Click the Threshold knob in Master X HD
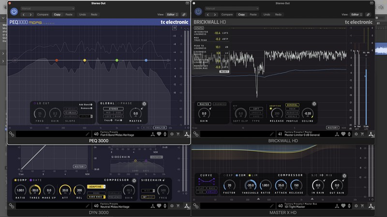This screenshot has height=217, width=387. (251, 185)
